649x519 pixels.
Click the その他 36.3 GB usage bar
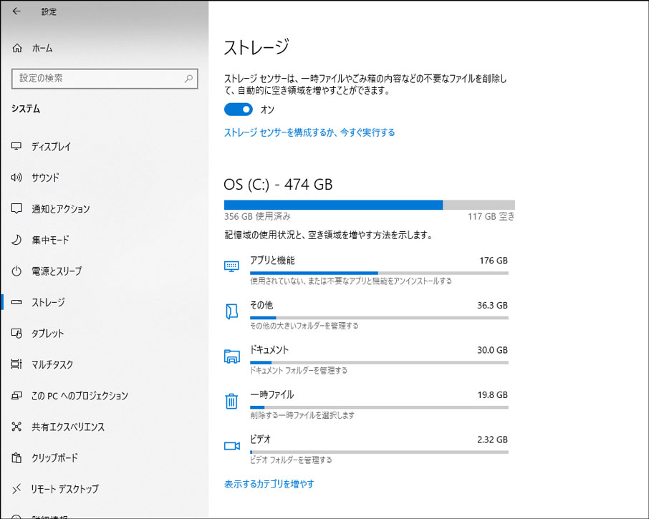pyautogui.click(x=379, y=318)
